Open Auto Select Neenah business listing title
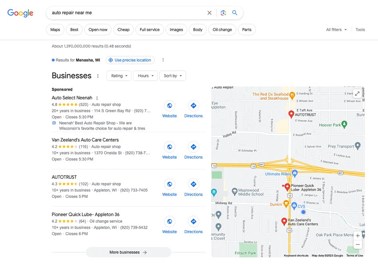 coord(72,98)
